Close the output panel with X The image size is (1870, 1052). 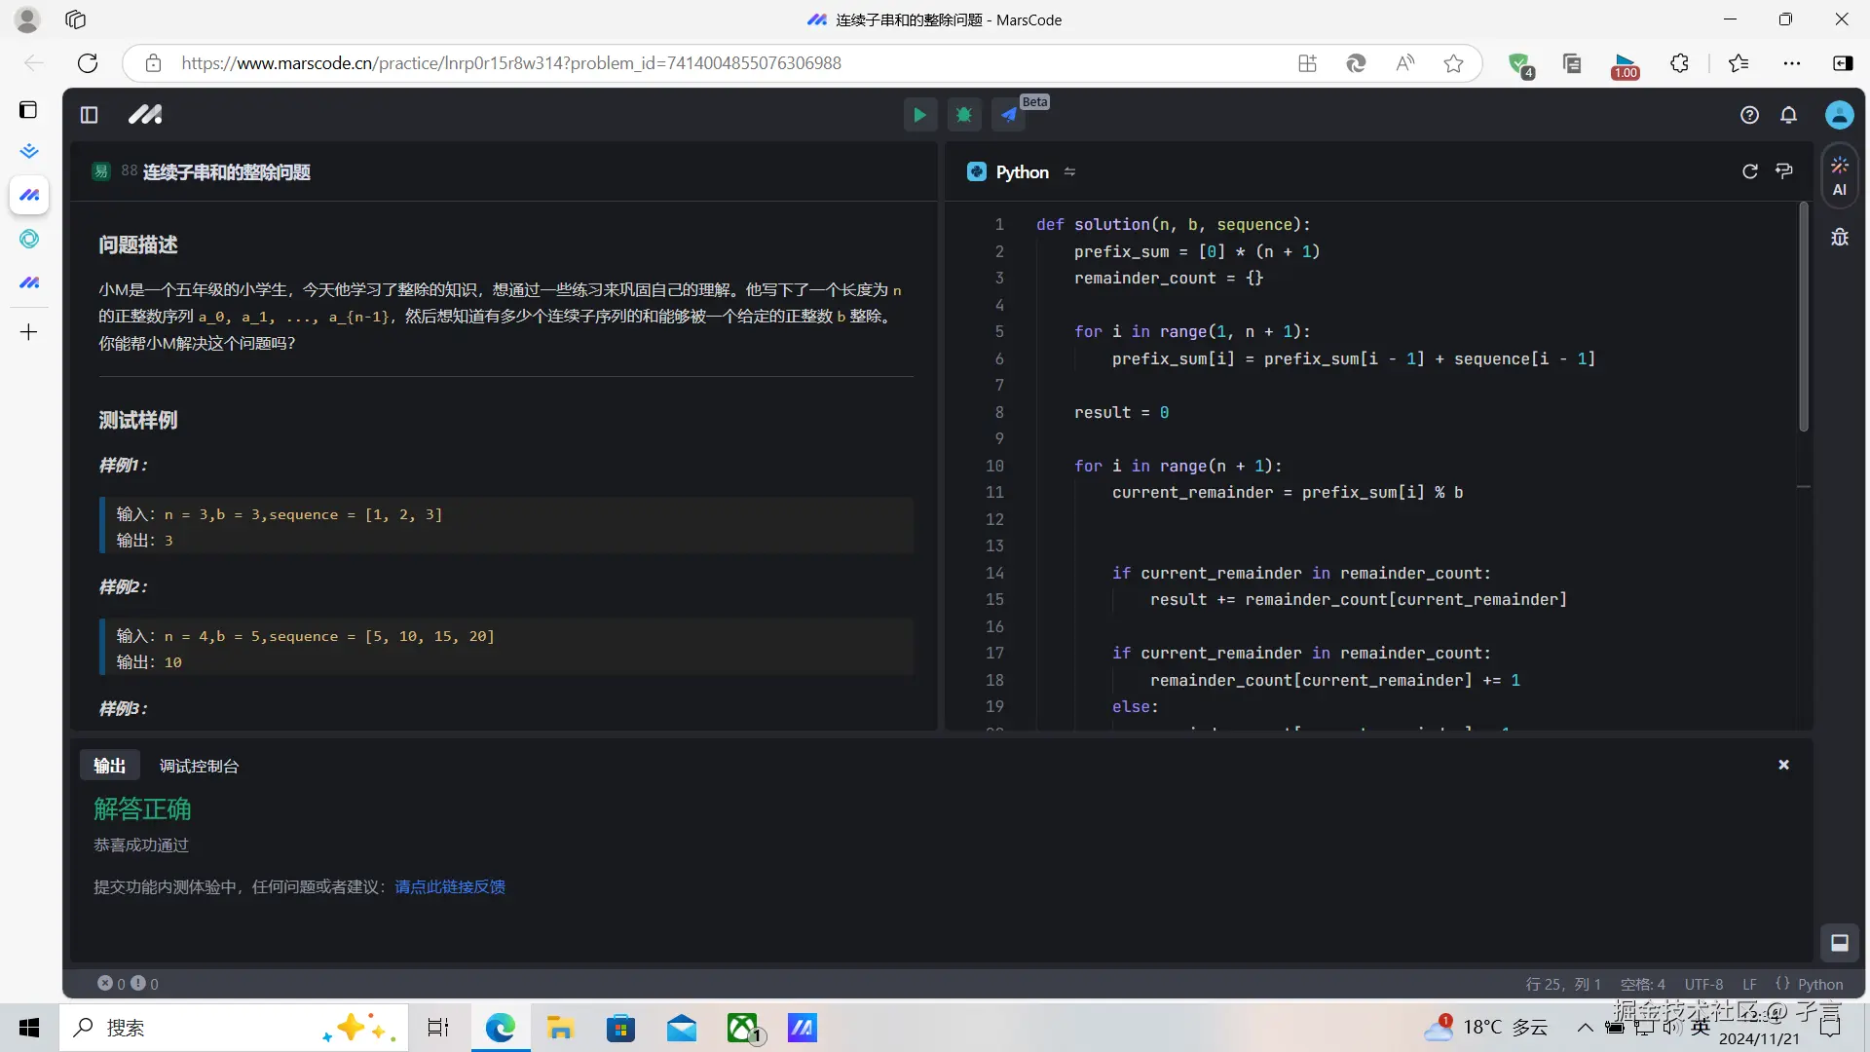pyautogui.click(x=1783, y=765)
